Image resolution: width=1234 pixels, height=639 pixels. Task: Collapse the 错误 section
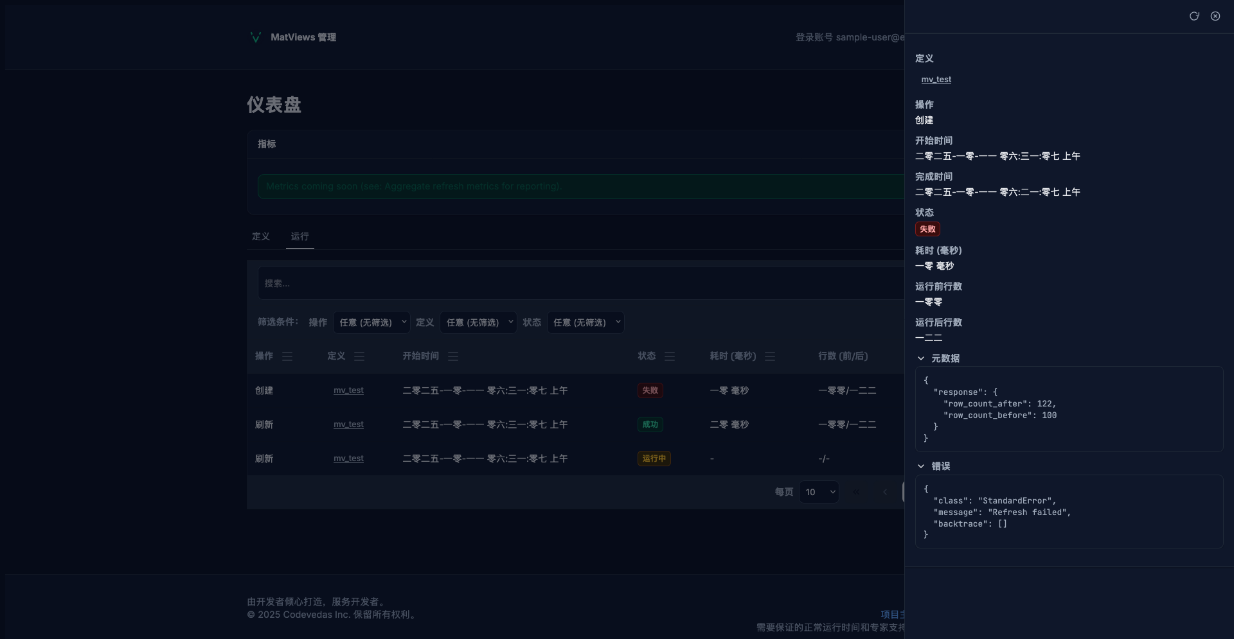(x=921, y=466)
